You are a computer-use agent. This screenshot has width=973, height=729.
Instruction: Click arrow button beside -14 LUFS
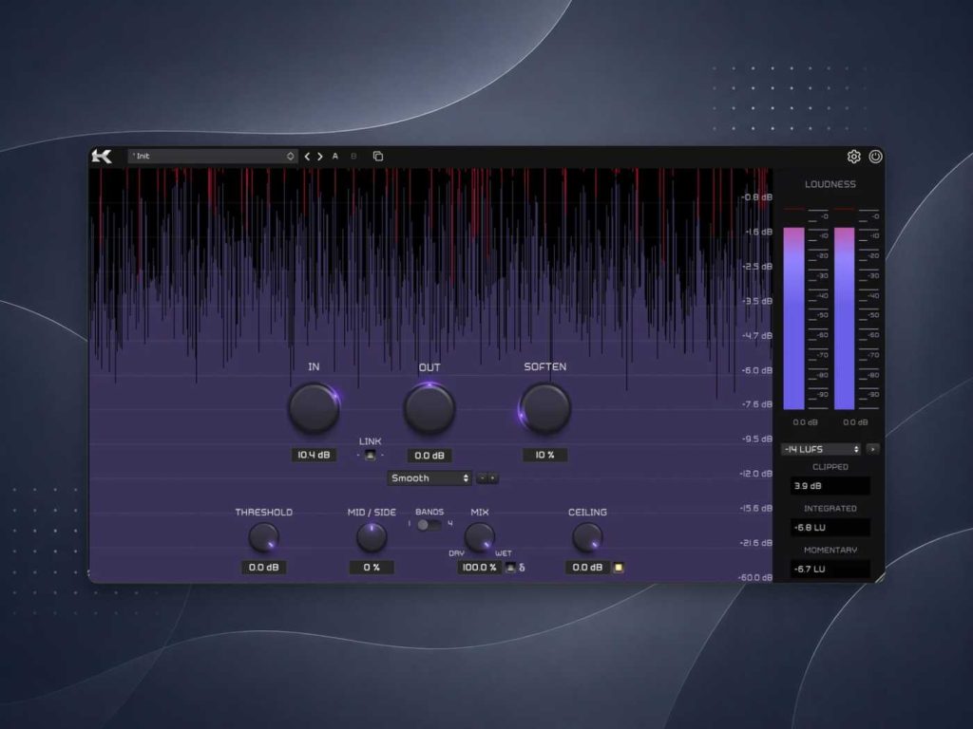pyautogui.click(x=872, y=449)
